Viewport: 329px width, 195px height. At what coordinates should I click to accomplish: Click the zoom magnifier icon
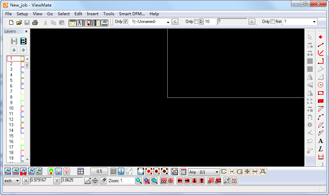click(139, 181)
